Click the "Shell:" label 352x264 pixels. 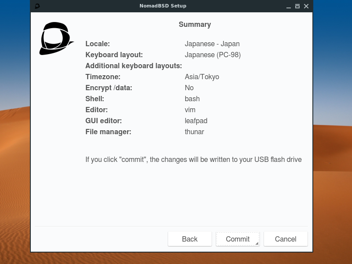tap(95, 99)
